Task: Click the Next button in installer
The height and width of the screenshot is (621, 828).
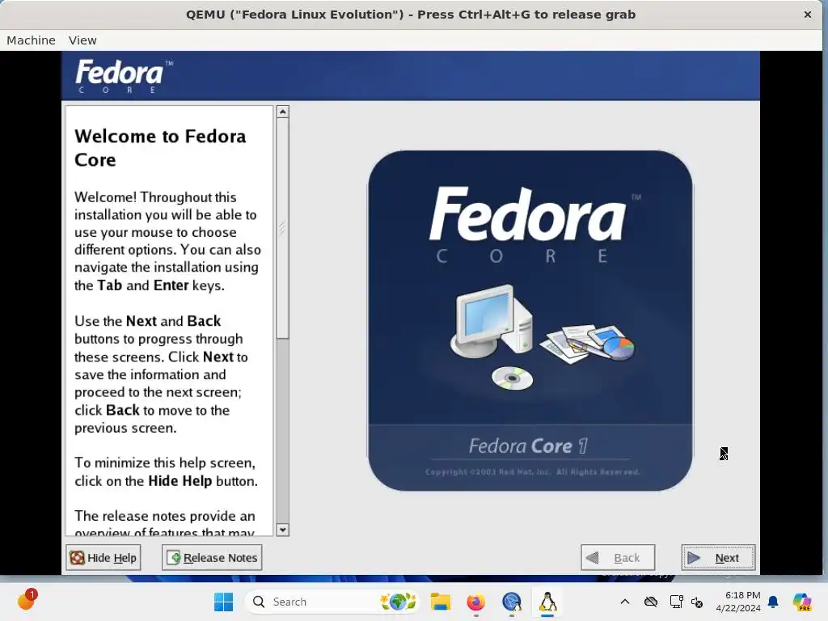Action: tap(718, 558)
